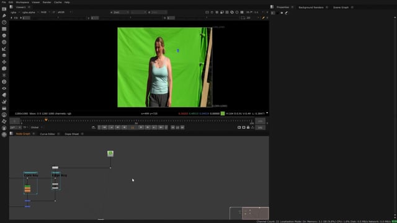Click the loop mode icon beside playback controls
This screenshot has height=223, width=397.
pyautogui.click(x=94, y=128)
